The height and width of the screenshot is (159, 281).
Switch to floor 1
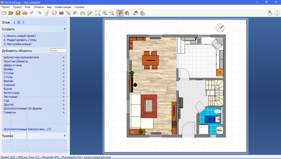tap(14, 22)
